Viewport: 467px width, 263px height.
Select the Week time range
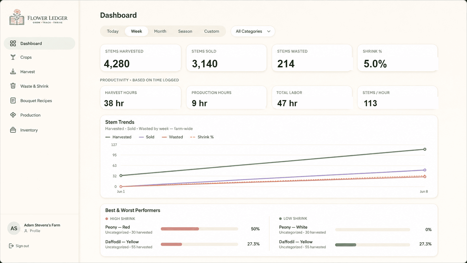click(x=137, y=31)
